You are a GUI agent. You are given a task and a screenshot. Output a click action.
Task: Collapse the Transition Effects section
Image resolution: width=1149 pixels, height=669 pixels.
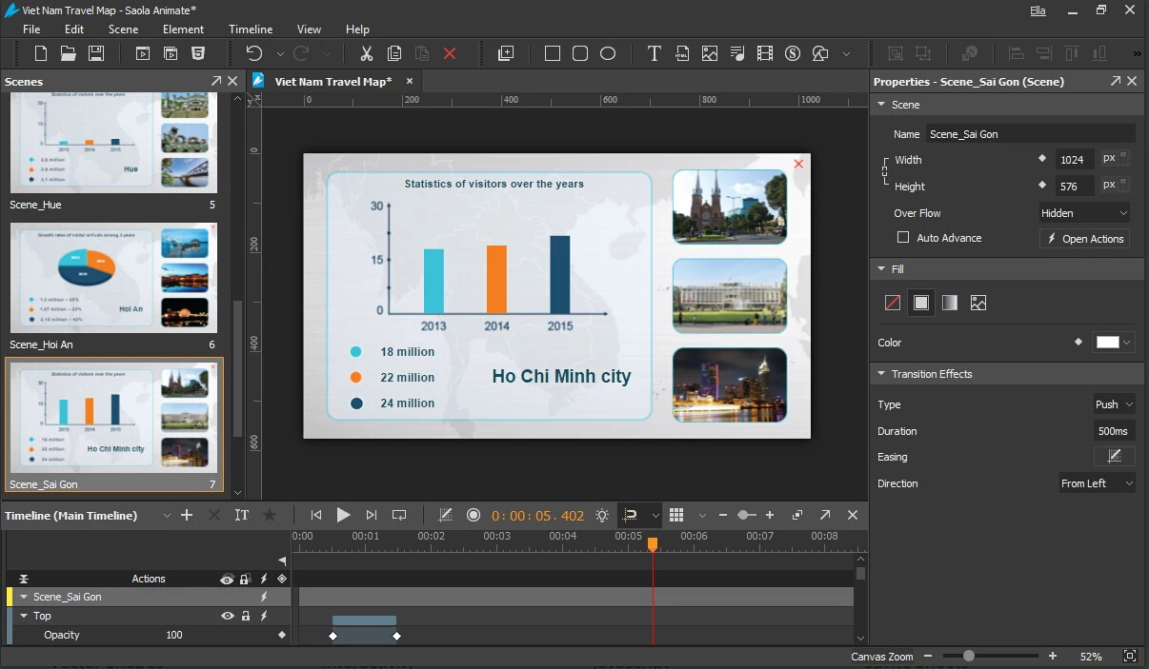tap(880, 374)
